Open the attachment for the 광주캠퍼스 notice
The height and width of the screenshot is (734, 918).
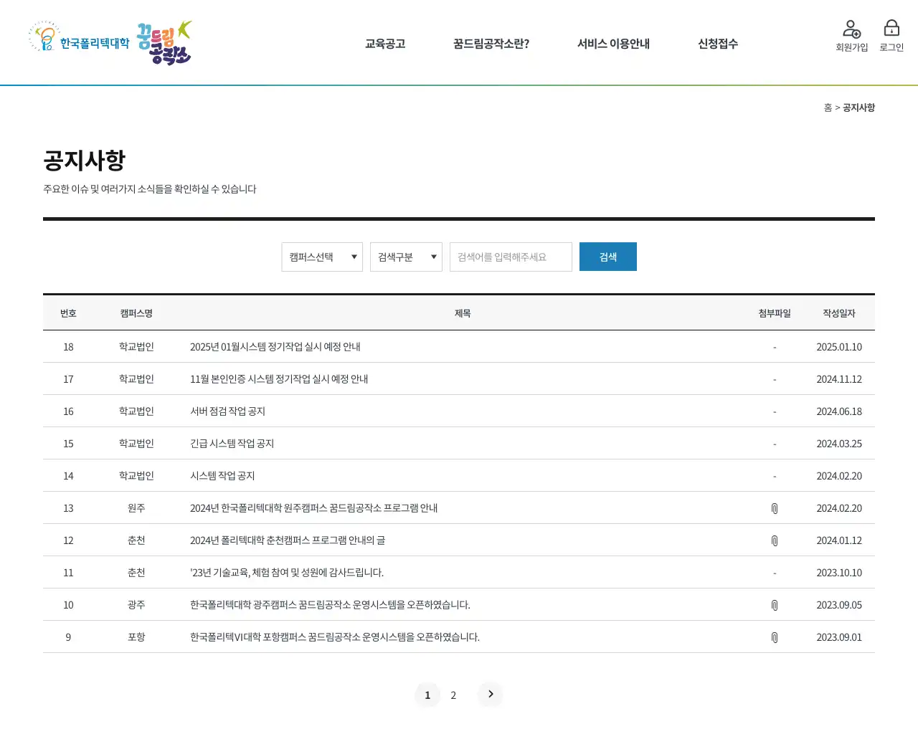pyautogui.click(x=775, y=604)
